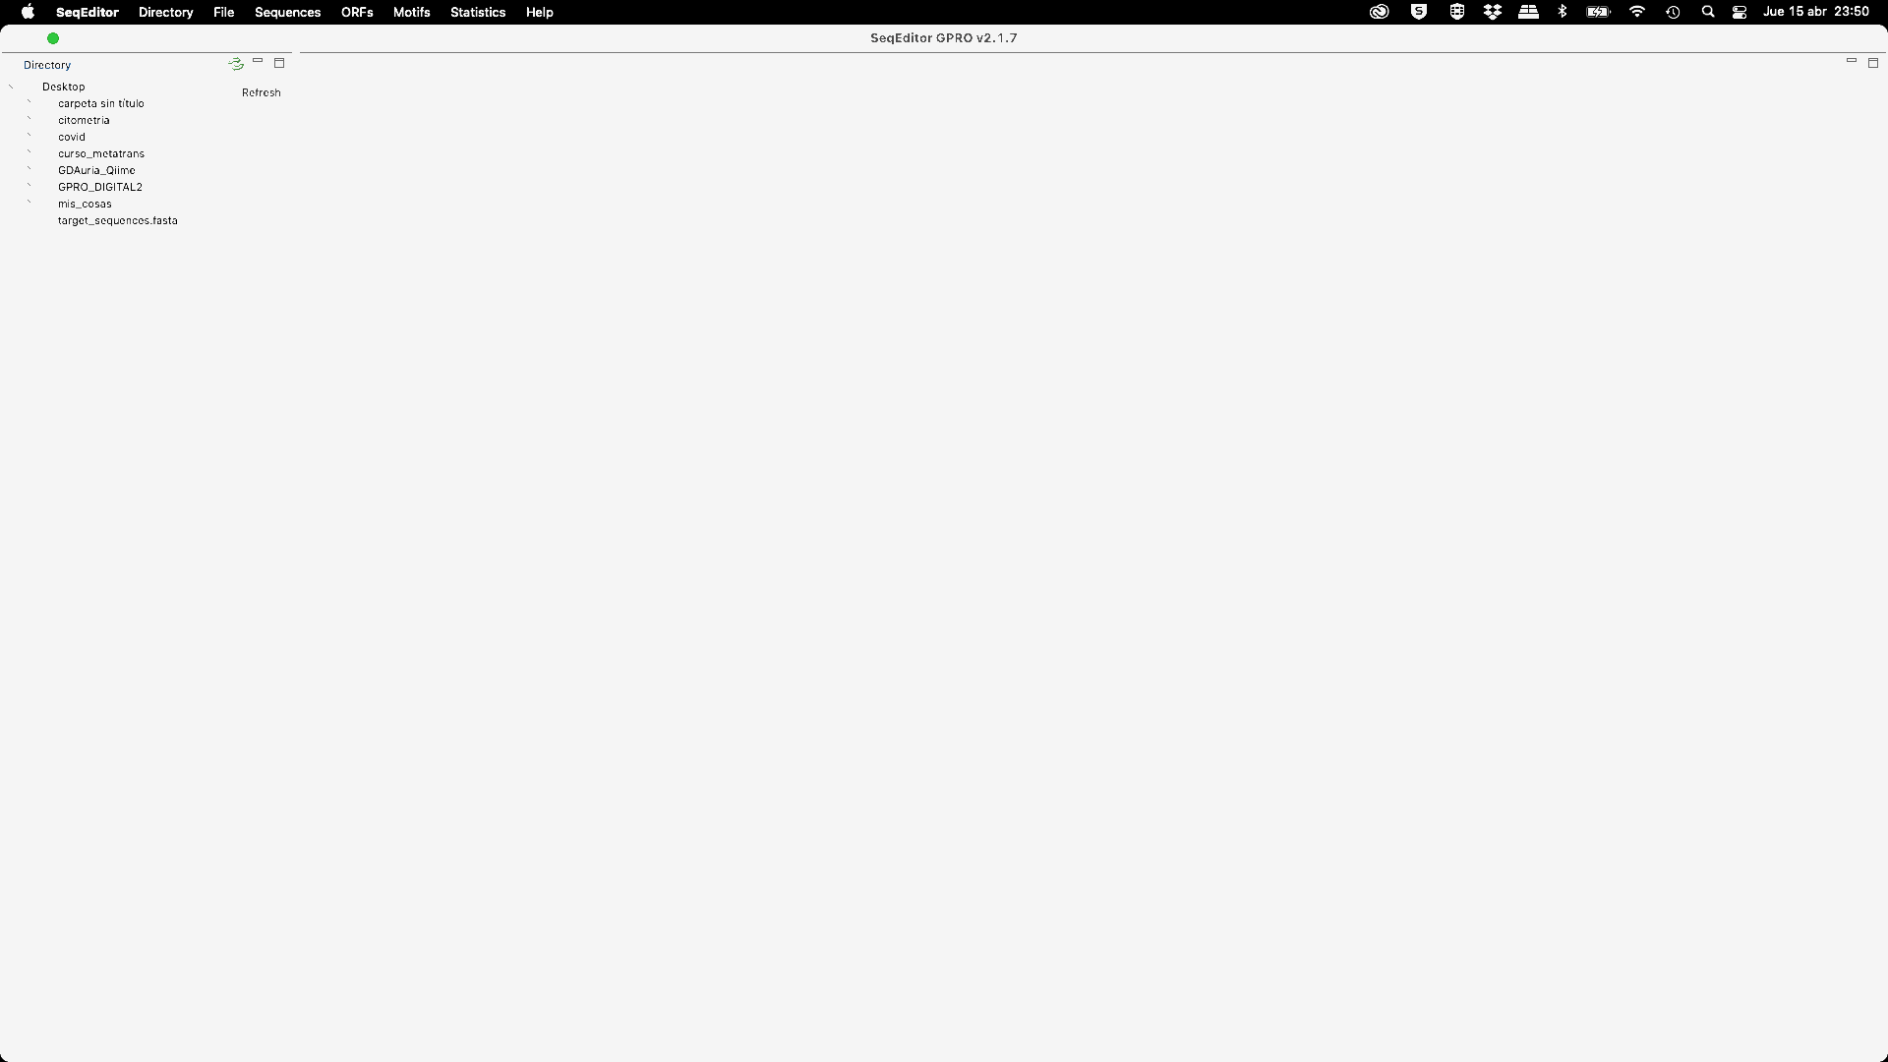Open Sequences menu in menu bar
Screen dimensions: 1888x1062
(x=286, y=12)
